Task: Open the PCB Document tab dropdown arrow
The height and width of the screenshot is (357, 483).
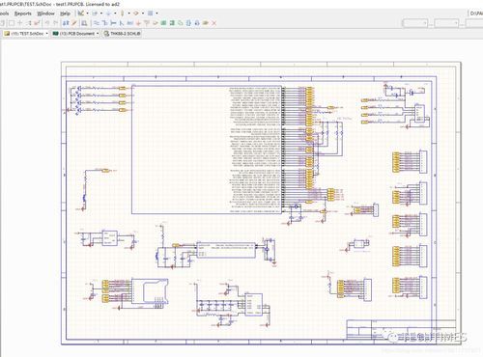Action: click(98, 34)
